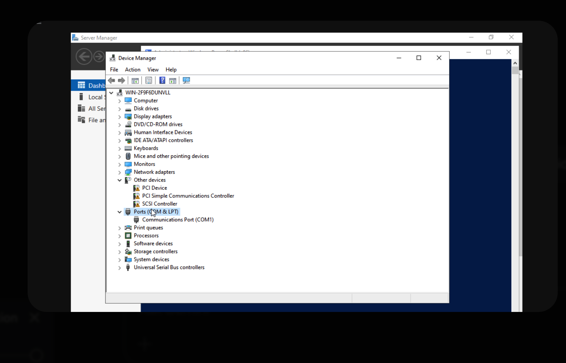
Task: Click the Back arrow in Device Manager toolbar
Action: pos(111,80)
